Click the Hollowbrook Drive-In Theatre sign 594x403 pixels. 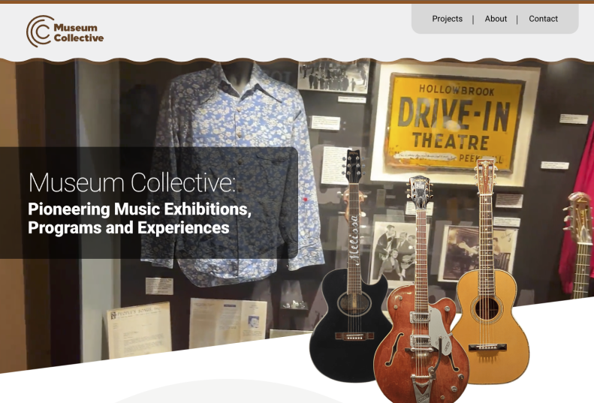[455, 123]
